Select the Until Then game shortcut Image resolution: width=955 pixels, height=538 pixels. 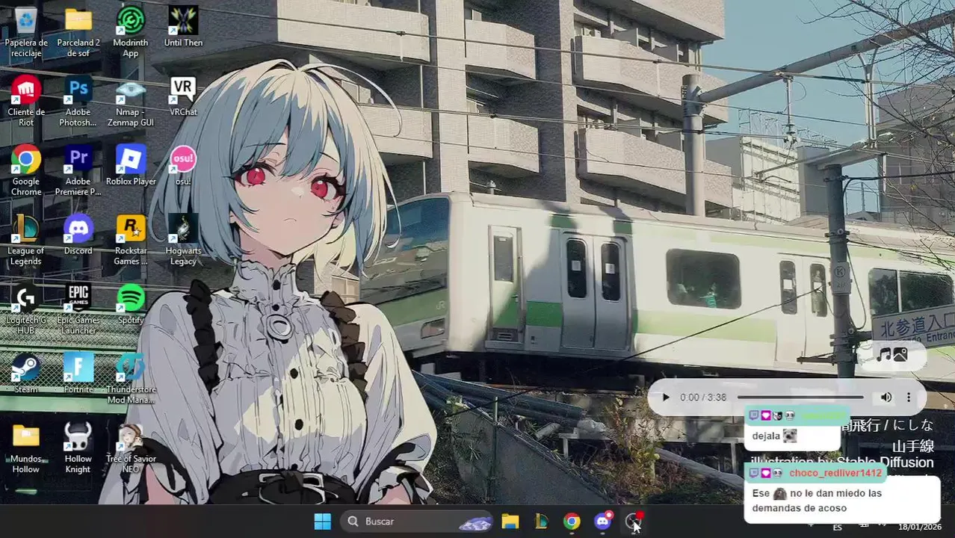click(x=183, y=27)
